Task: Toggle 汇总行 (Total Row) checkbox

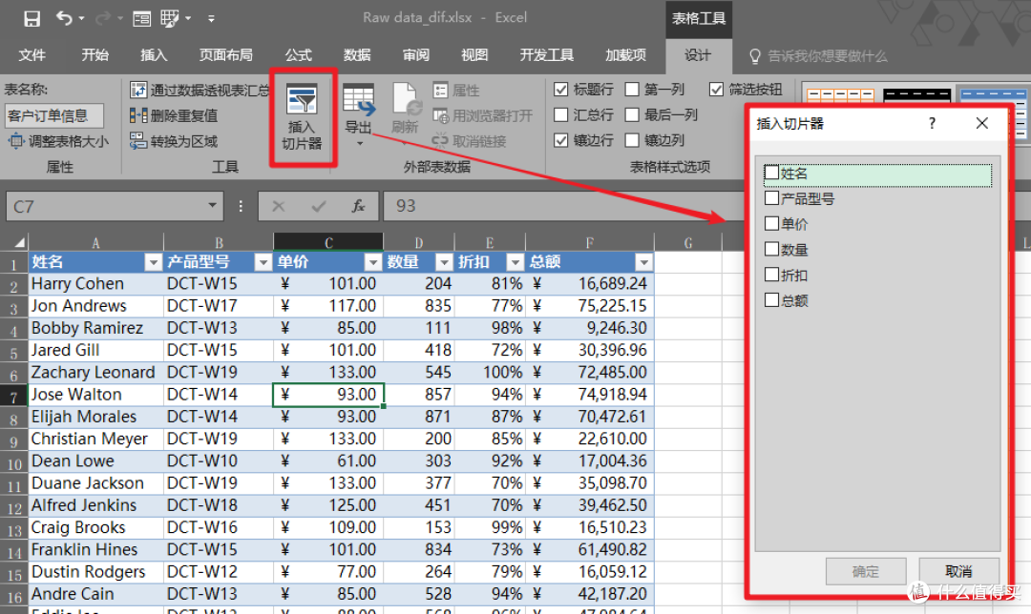Action: tap(561, 115)
